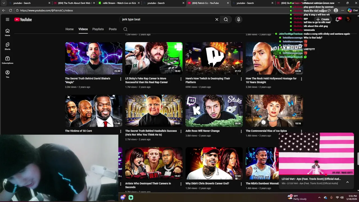Click the Create button

[x=323, y=19]
